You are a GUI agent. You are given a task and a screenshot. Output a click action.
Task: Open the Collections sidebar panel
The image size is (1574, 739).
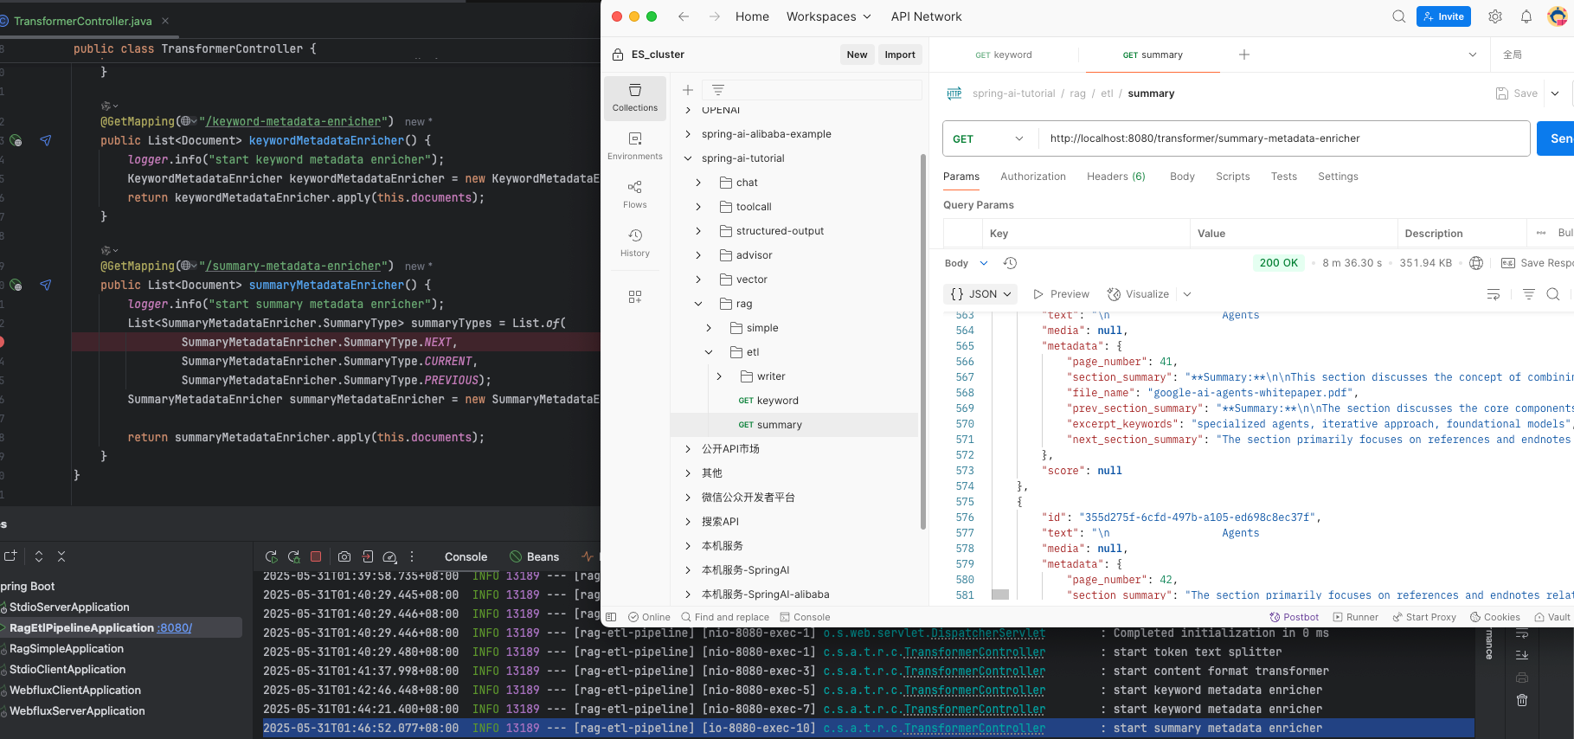click(x=635, y=98)
